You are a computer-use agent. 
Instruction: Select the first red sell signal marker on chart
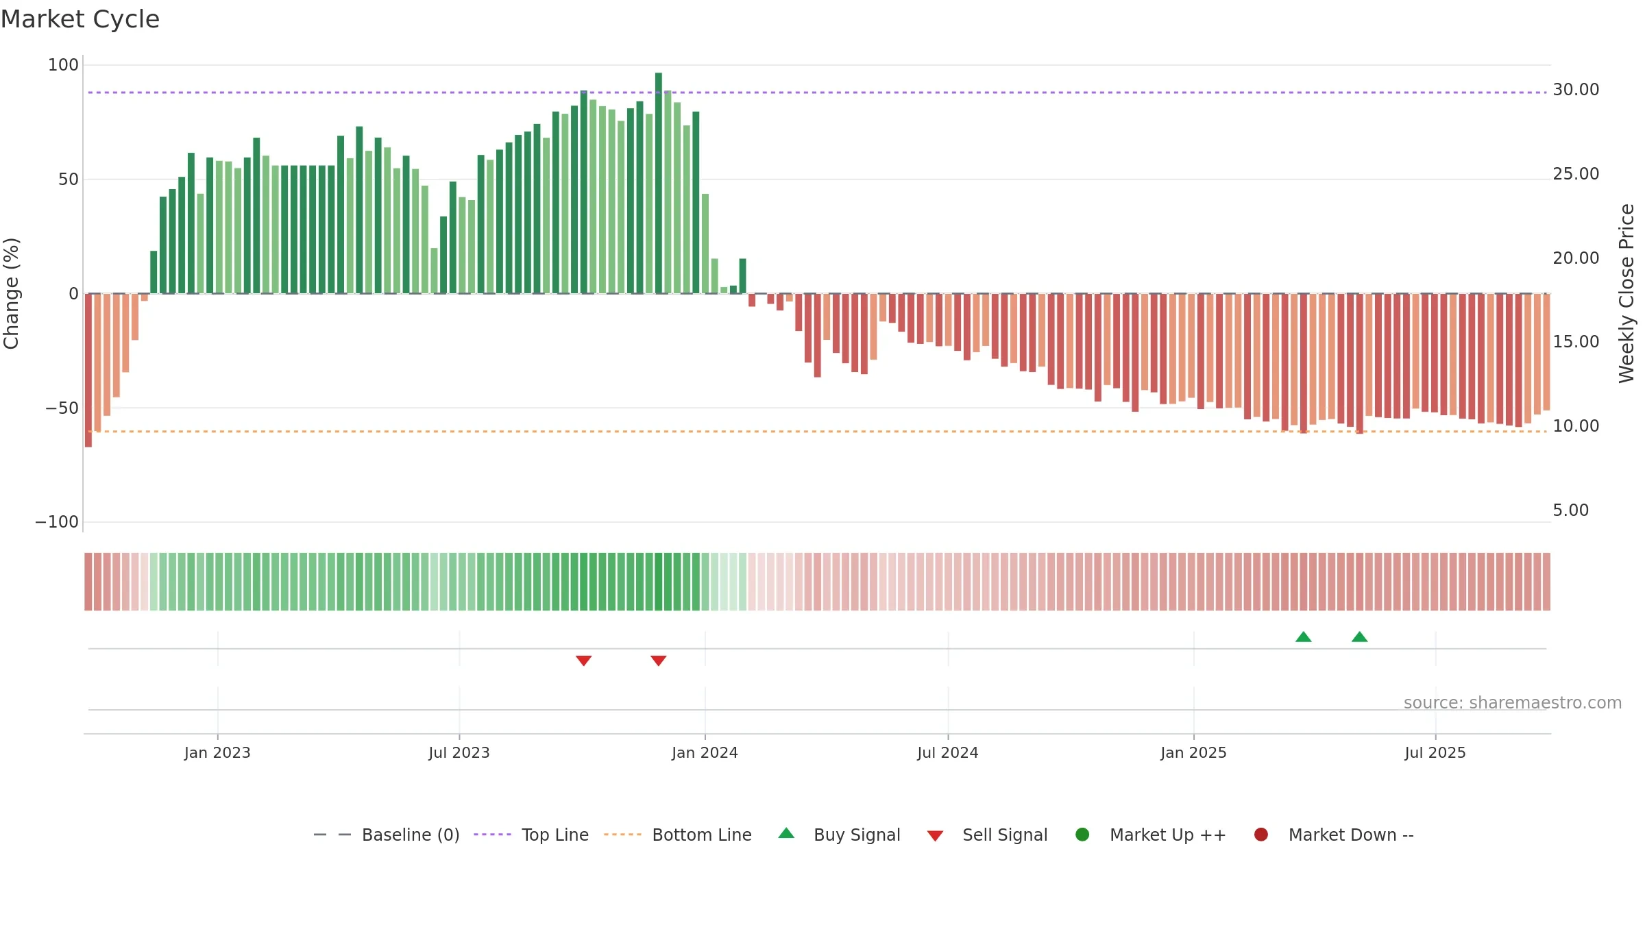pyautogui.click(x=584, y=661)
